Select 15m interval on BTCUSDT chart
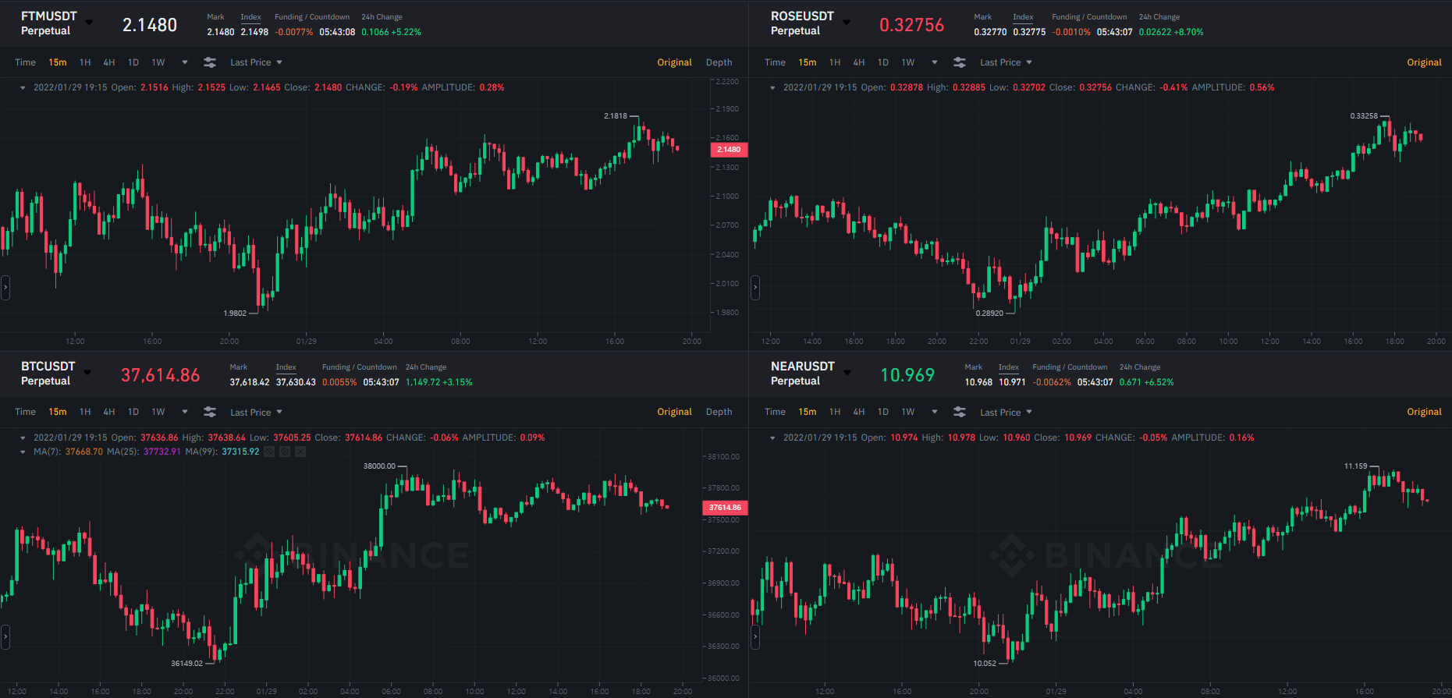The height and width of the screenshot is (698, 1452). (58, 412)
